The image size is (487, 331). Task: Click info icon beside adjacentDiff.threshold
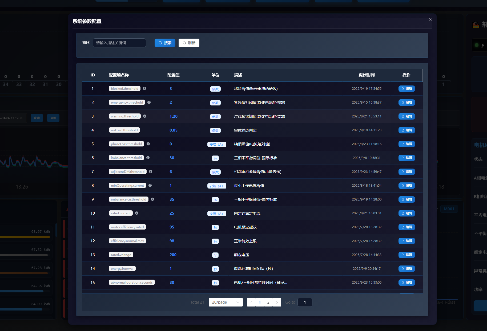(x=151, y=172)
